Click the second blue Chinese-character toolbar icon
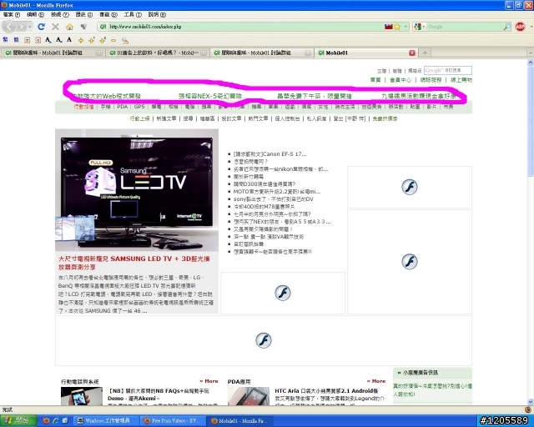Image resolution: width=534 pixels, height=427 pixels. tap(16, 40)
